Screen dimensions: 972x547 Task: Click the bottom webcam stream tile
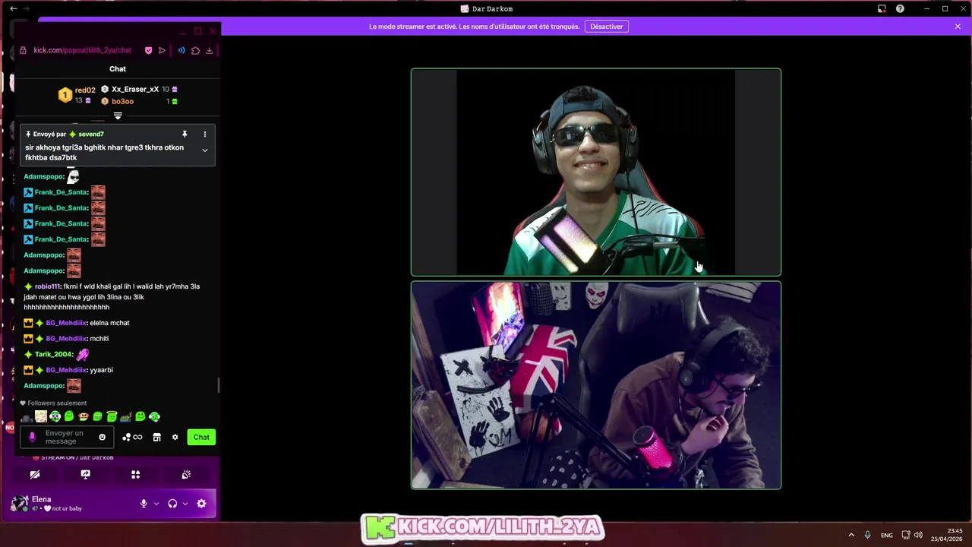pyautogui.click(x=596, y=385)
